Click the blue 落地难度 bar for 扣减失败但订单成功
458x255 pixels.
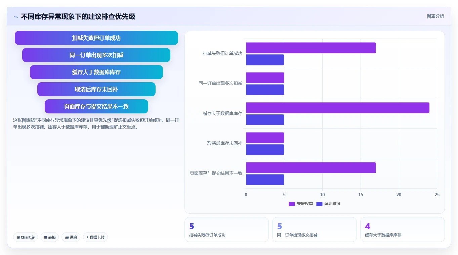[x=265, y=60]
